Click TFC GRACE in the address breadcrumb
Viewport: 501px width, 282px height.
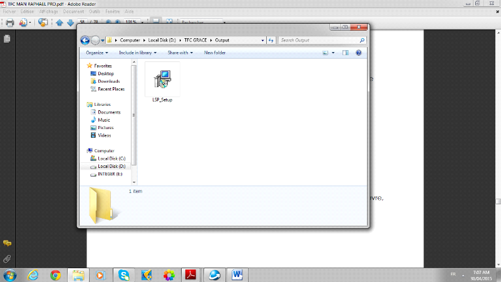coord(195,40)
